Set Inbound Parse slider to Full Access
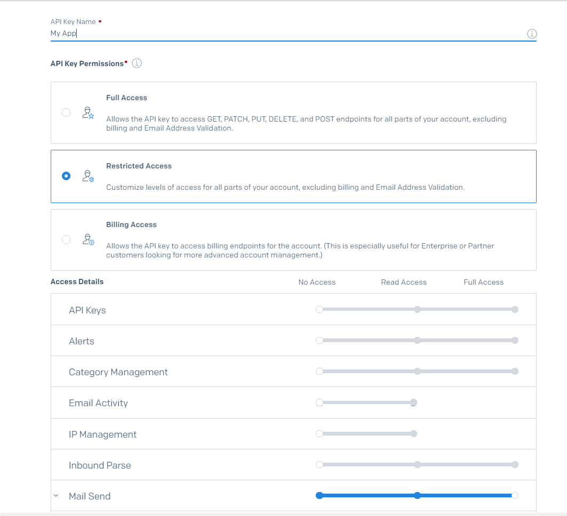567x516 pixels. pyautogui.click(x=515, y=464)
